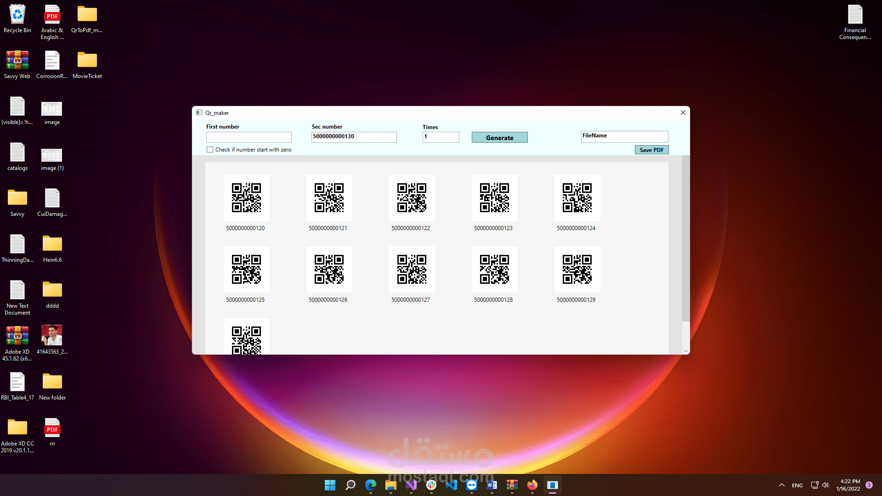Click inside the First number field
The image size is (882, 496).
coord(249,137)
